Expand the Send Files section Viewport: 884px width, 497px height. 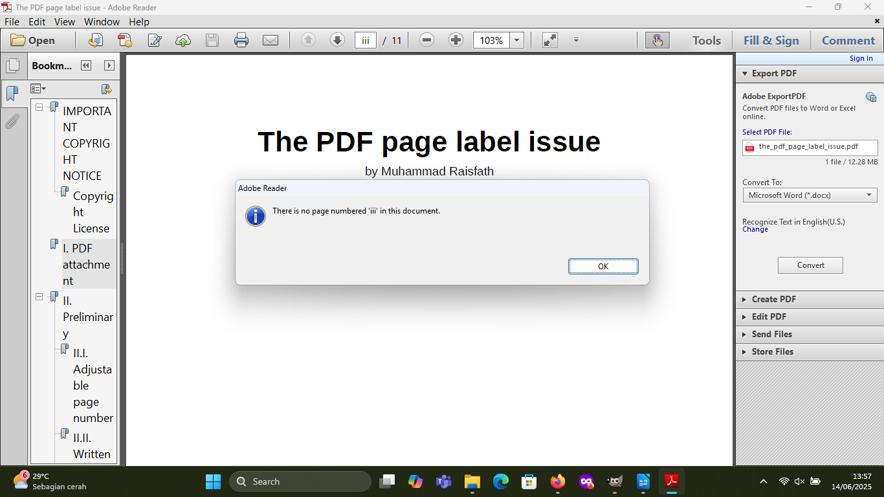point(809,334)
